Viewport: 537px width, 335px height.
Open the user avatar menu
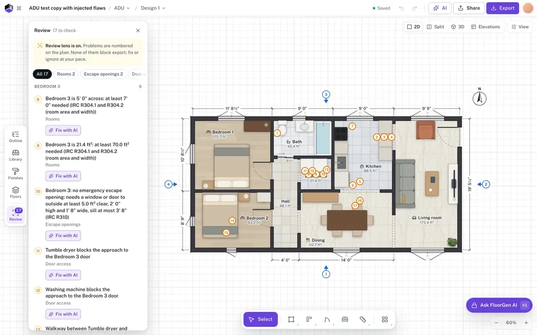(527, 8)
